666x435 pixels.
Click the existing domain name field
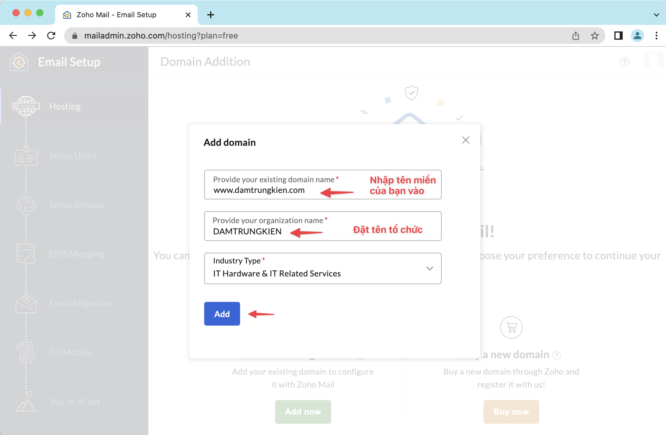(323, 185)
